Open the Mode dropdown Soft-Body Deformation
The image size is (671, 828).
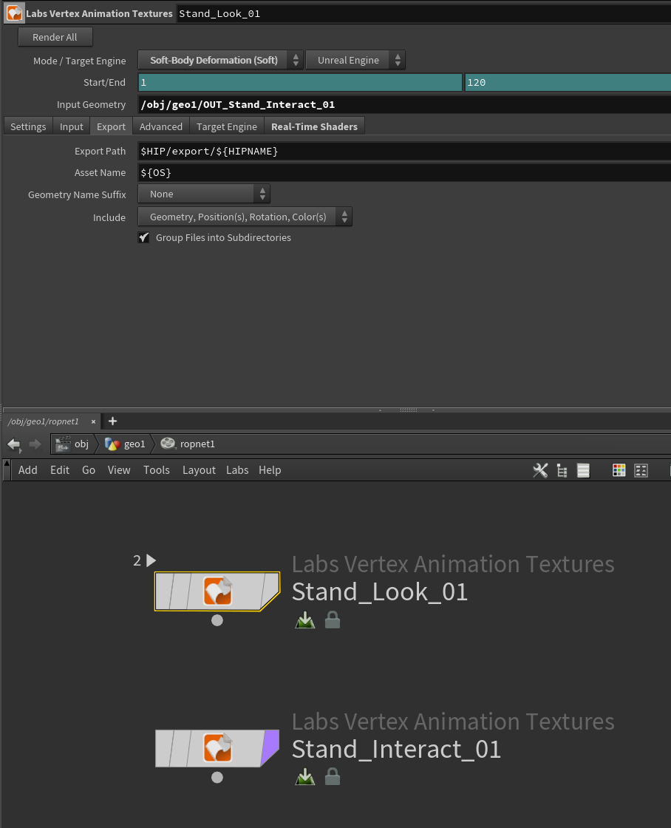220,60
